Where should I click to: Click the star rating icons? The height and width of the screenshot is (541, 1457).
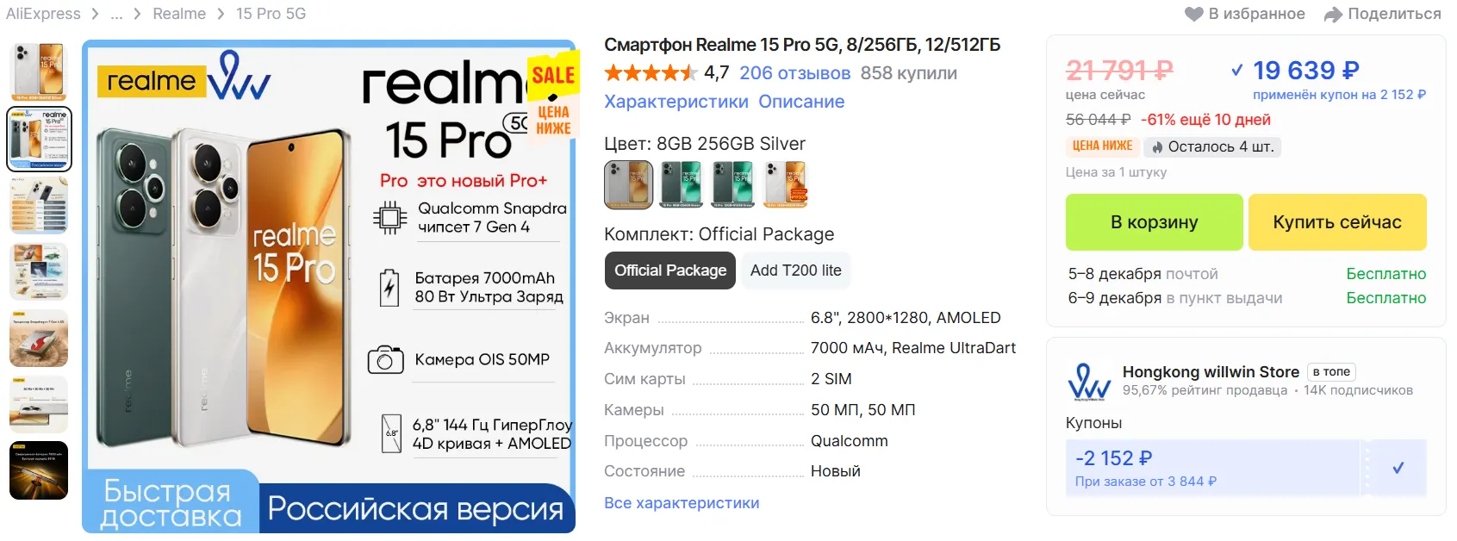click(651, 73)
